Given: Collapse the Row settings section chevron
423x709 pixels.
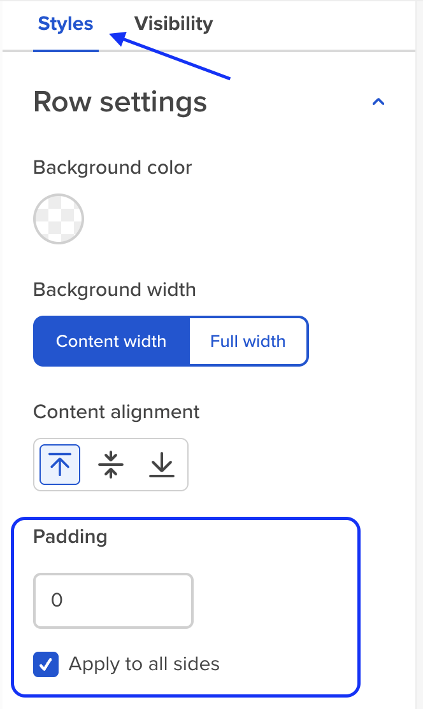Looking at the screenshot, I should coord(378,102).
